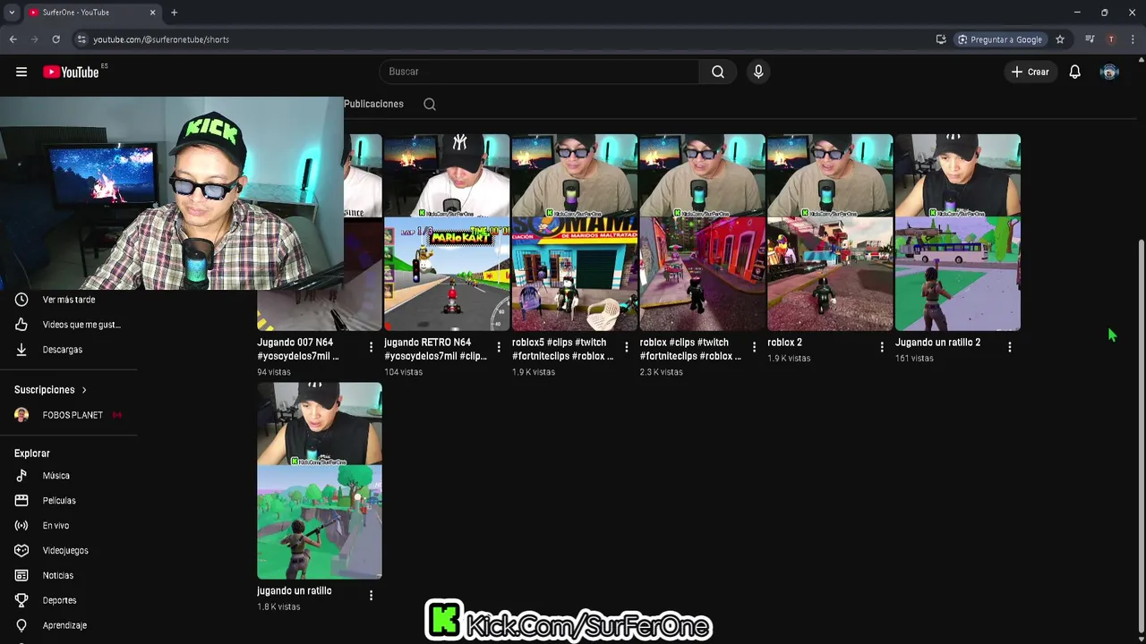Open the Jugando un ratillo 2 title
Screen dimensions: 1146x644
click(937, 343)
